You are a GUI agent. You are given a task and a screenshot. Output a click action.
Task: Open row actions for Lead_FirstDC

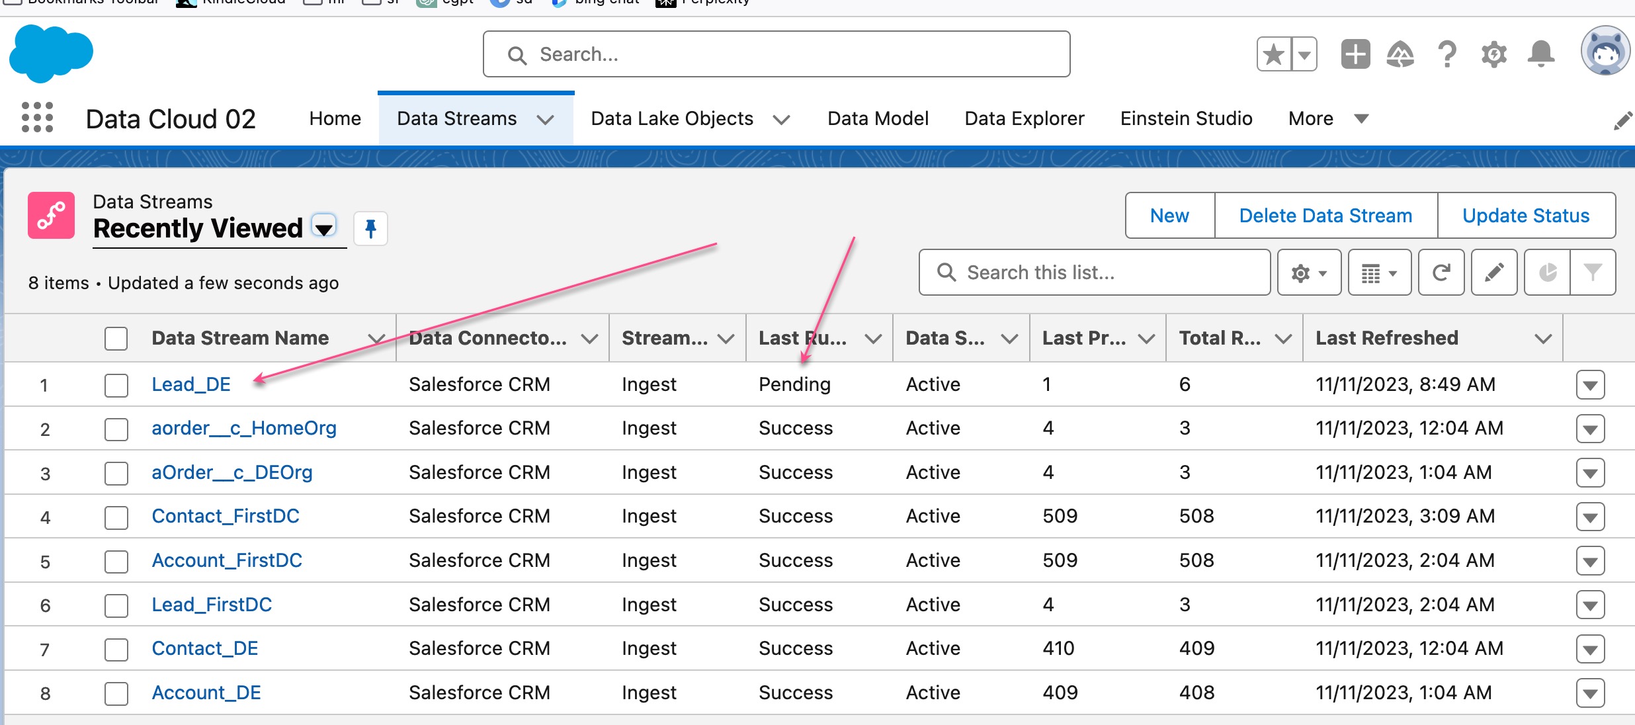pyautogui.click(x=1590, y=605)
